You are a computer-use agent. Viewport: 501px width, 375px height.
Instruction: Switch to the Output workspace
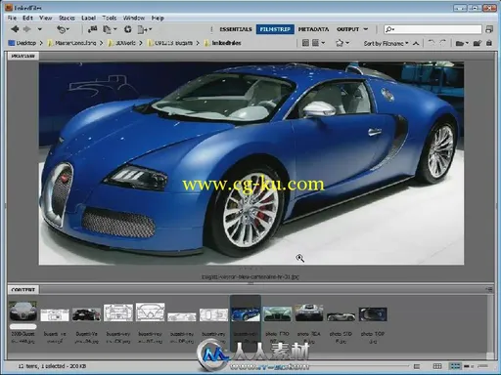(x=347, y=29)
